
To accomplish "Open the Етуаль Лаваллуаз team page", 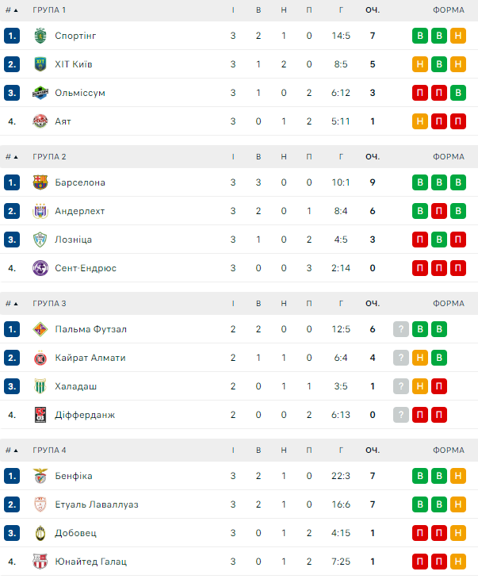I will point(97,504).
